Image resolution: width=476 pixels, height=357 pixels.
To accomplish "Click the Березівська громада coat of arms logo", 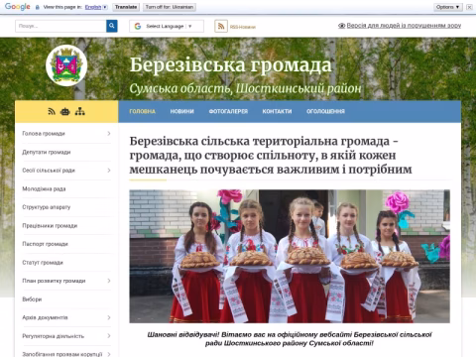I will click(x=66, y=65).
